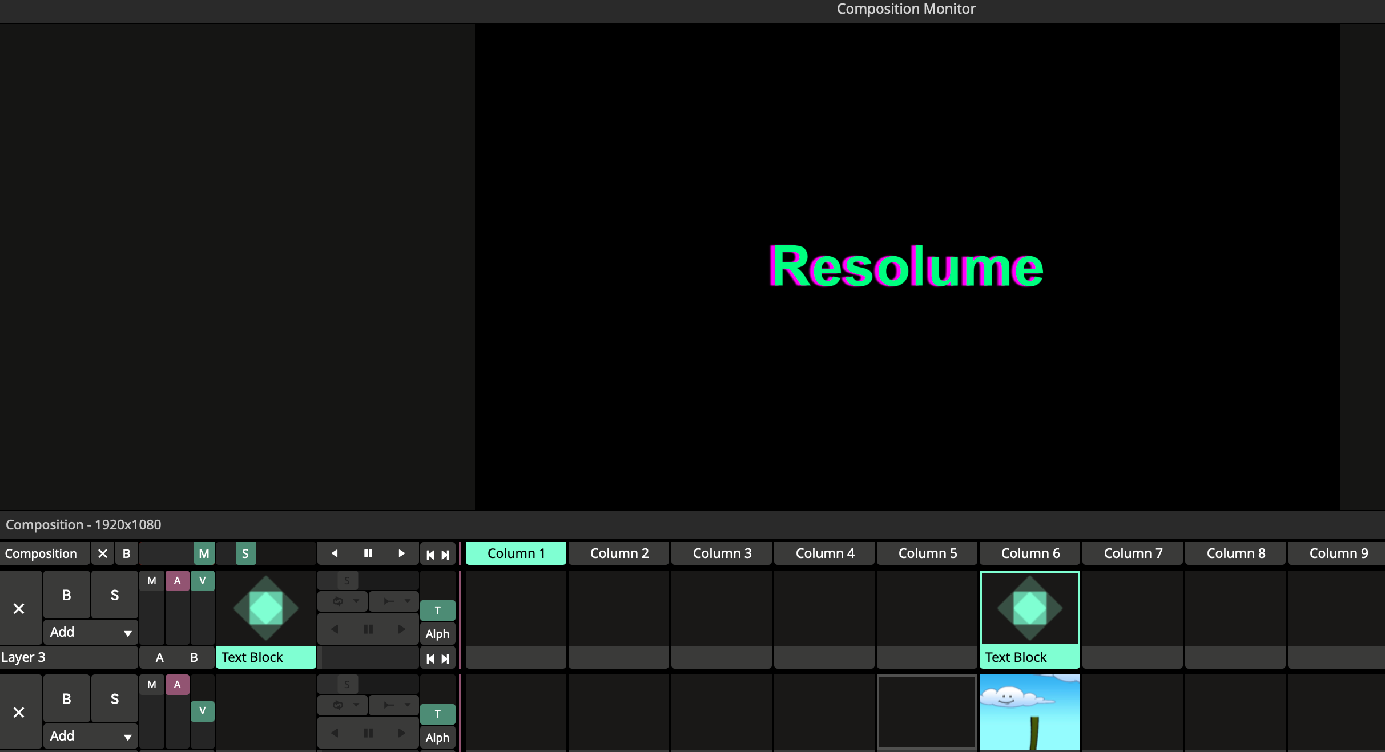Trigger Column 1

coord(516,553)
